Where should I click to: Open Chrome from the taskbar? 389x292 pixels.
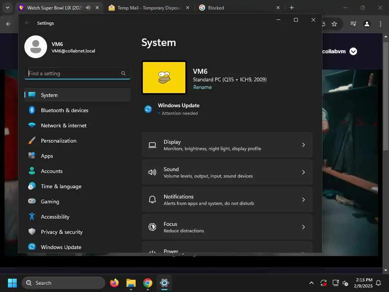click(148, 283)
